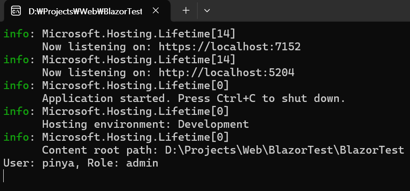Expand the new tab profile dropdown chevron
This screenshot has width=410, height=191.
(x=207, y=11)
